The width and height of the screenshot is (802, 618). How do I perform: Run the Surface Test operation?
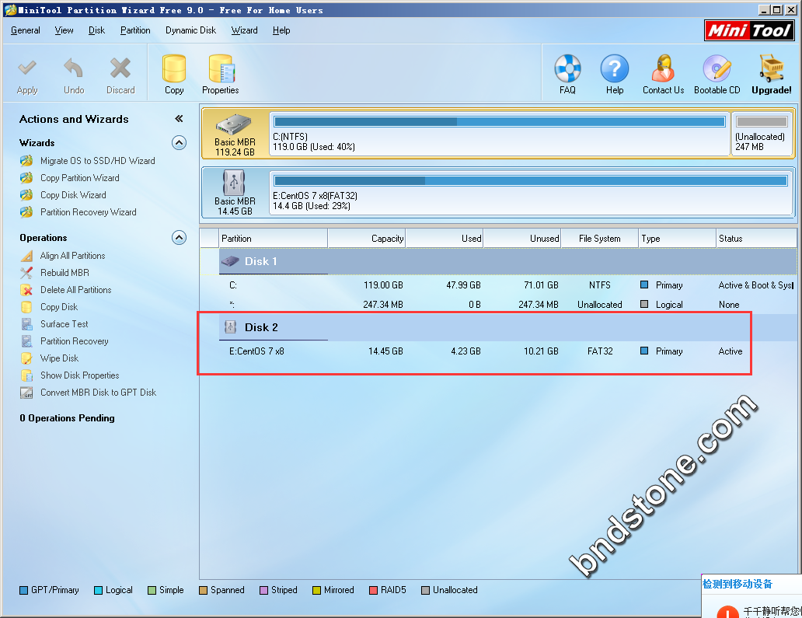(64, 324)
